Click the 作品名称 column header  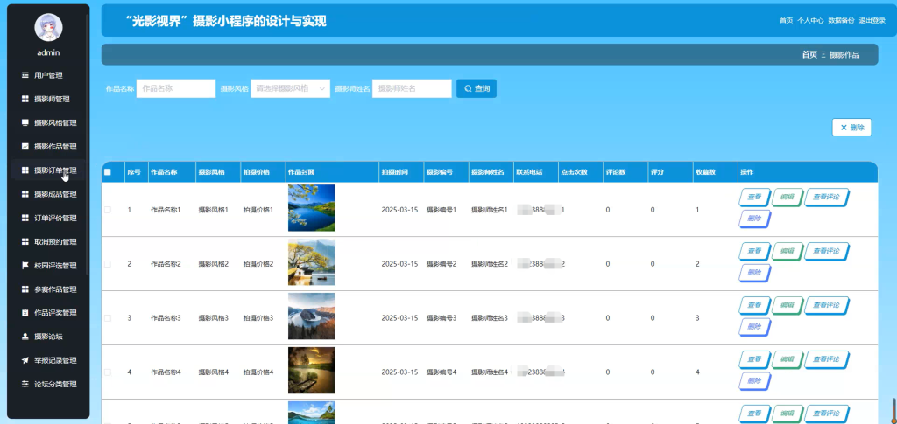tap(164, 172)
